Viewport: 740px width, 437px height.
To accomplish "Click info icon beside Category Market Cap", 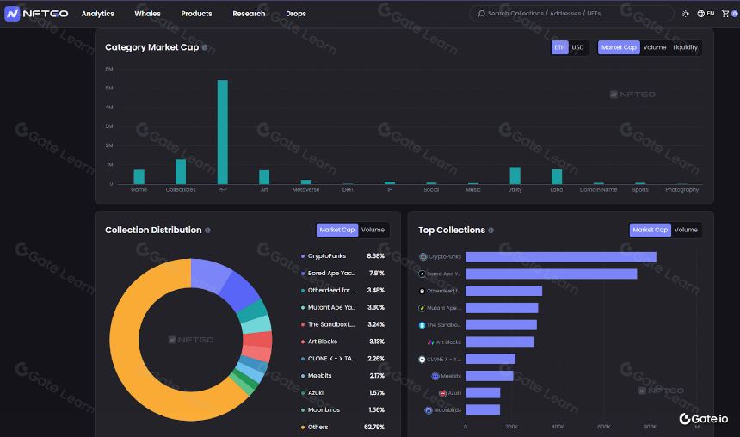I will (x=204, y=47).
